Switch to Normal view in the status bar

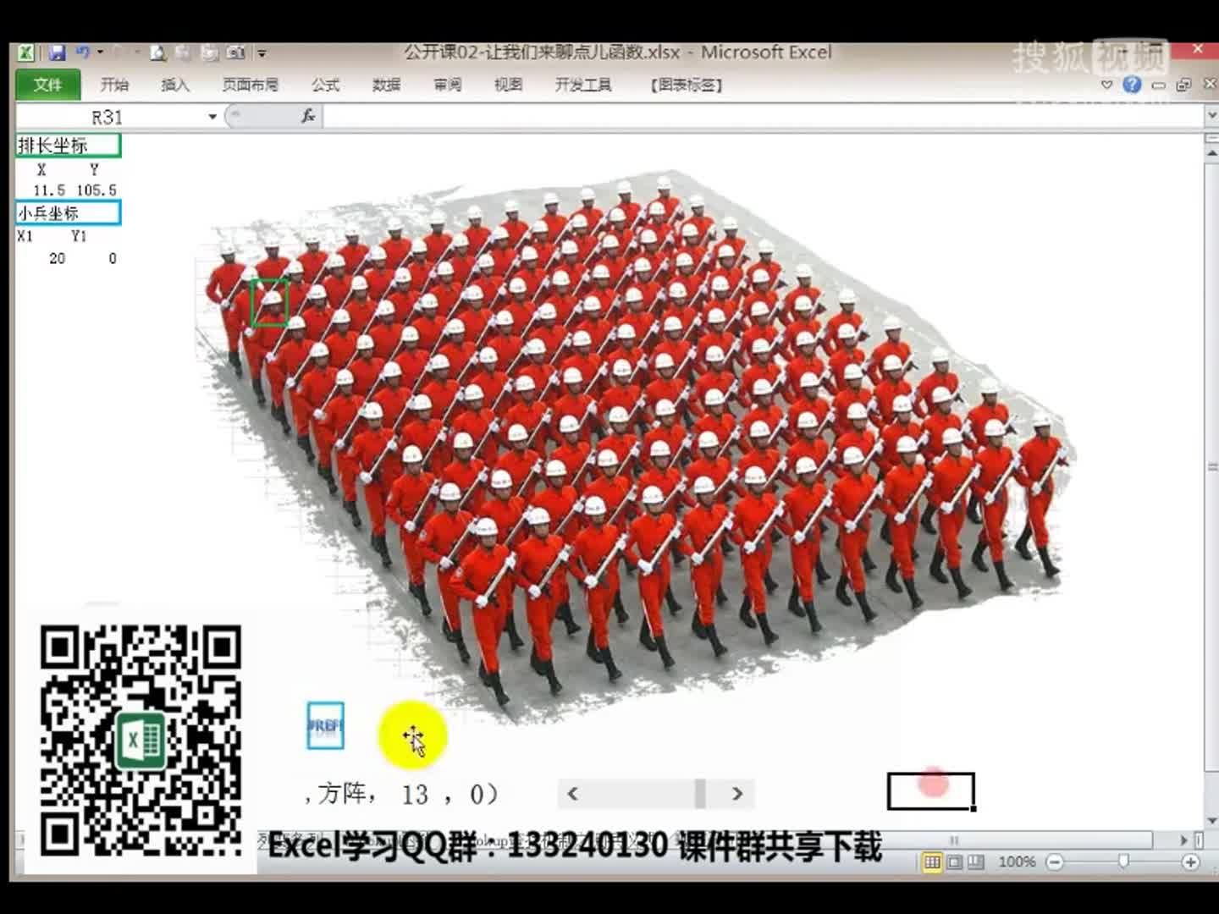click(x=931, y=862)
